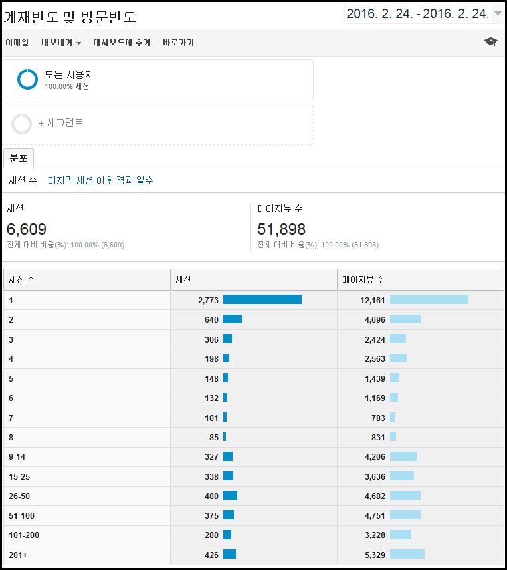
Task: Click the session bar for row 1
Action: tap(262, 300)
